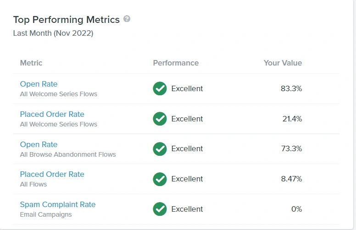Viewport: 356px width, 230px height.
Task: Click the Your Value column header
Action: point(283,63)
